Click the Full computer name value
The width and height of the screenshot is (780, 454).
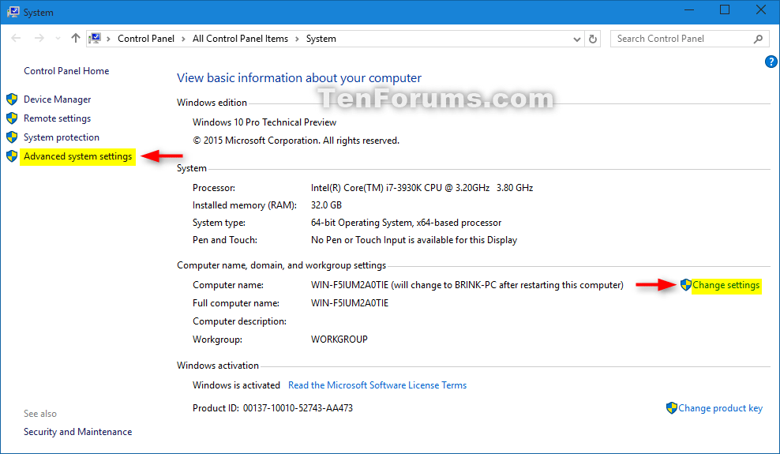350,303
